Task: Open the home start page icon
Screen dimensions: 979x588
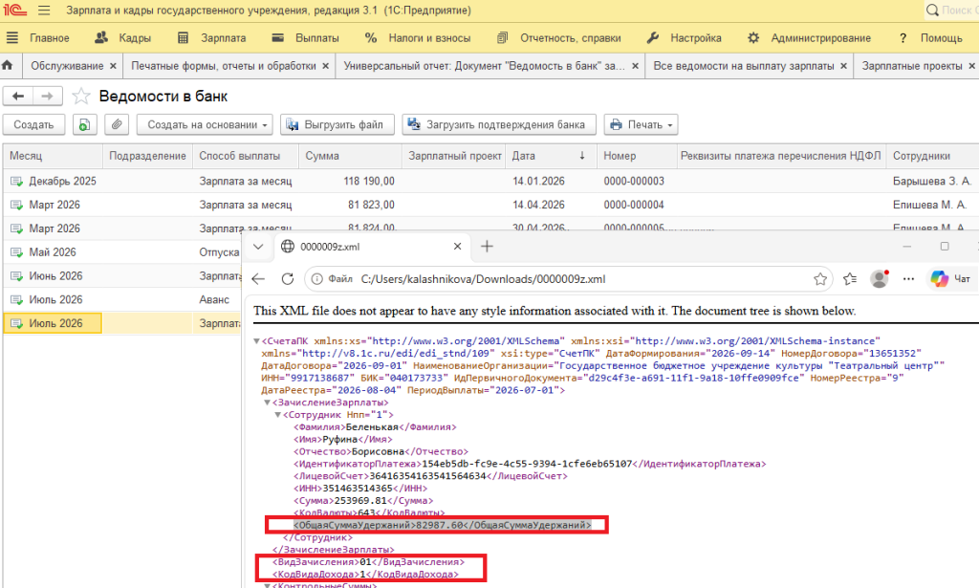Action: click(x=8, y=66)
